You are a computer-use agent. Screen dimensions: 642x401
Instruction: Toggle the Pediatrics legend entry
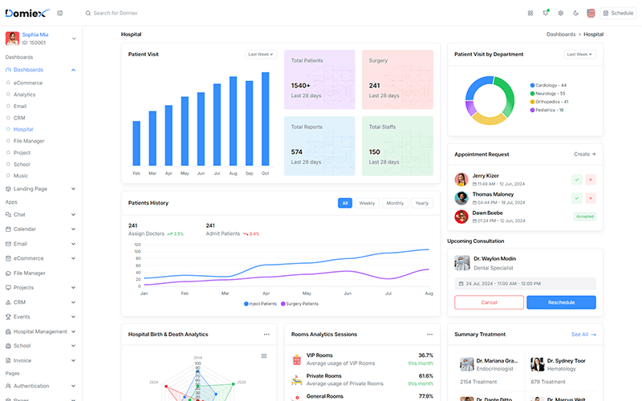(547, 110)
